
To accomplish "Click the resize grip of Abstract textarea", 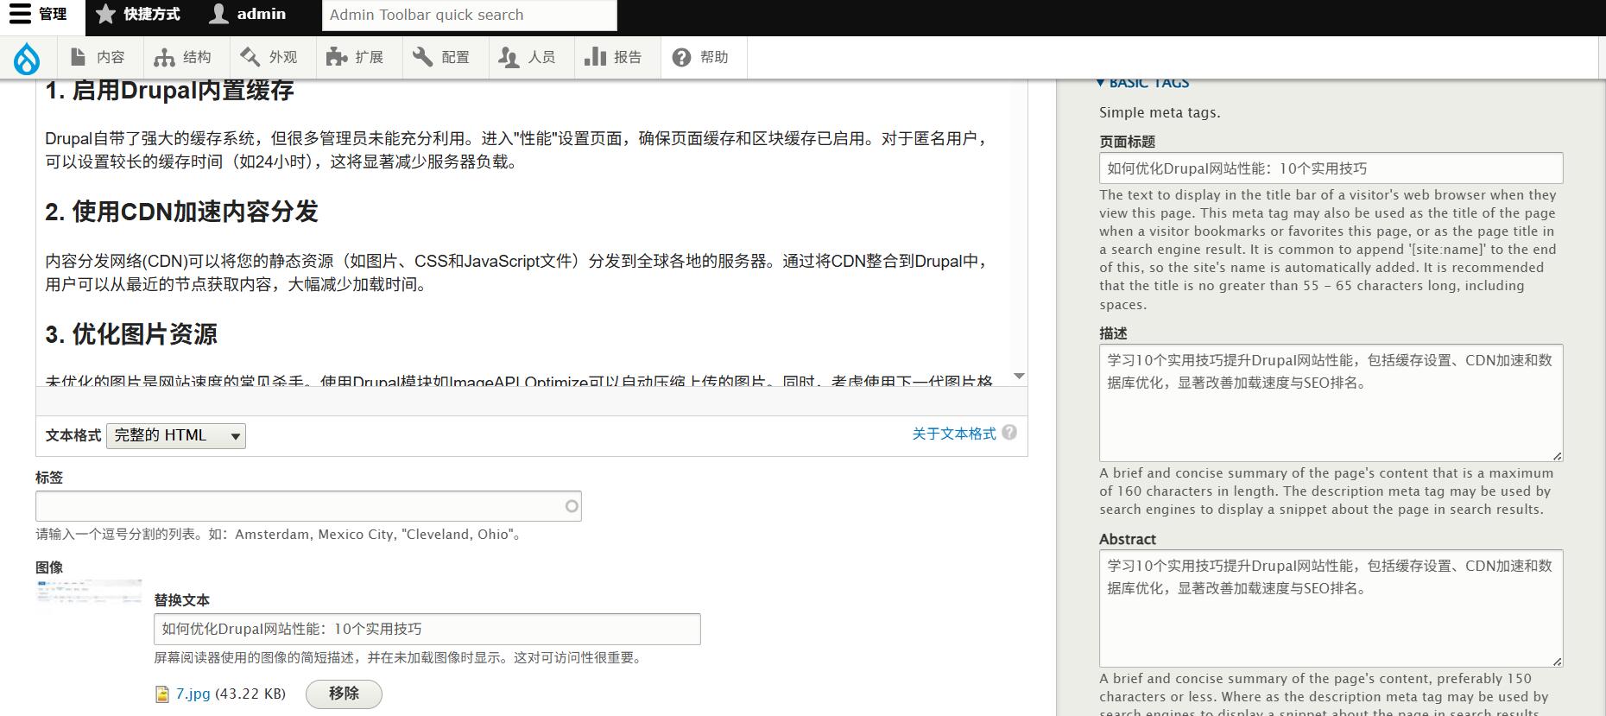I will click(x=1557, y=661).
